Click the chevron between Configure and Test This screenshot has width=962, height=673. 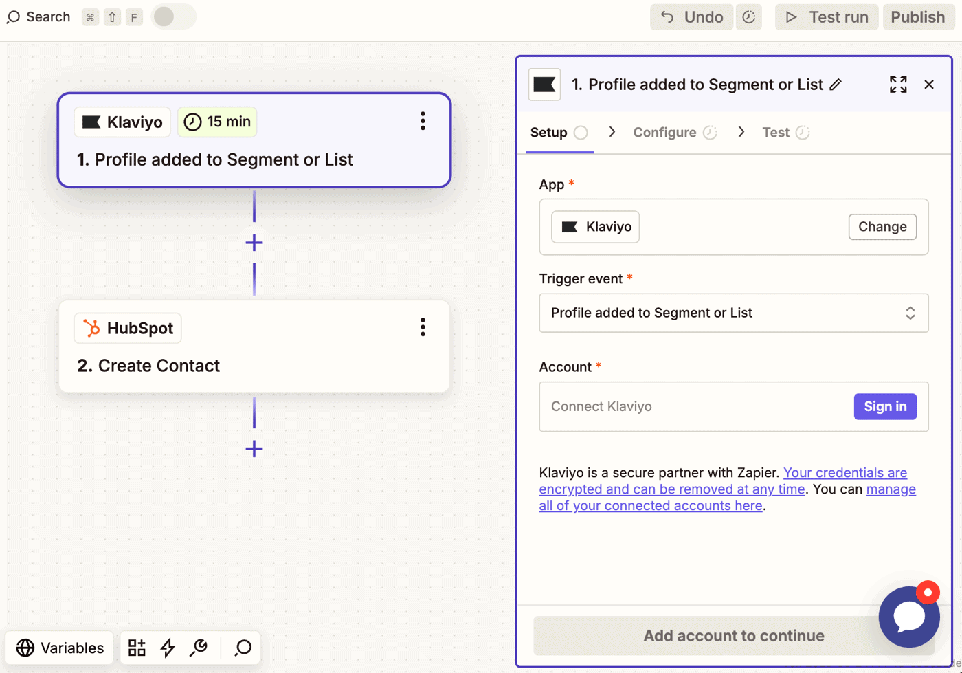(x=741, y=132)
